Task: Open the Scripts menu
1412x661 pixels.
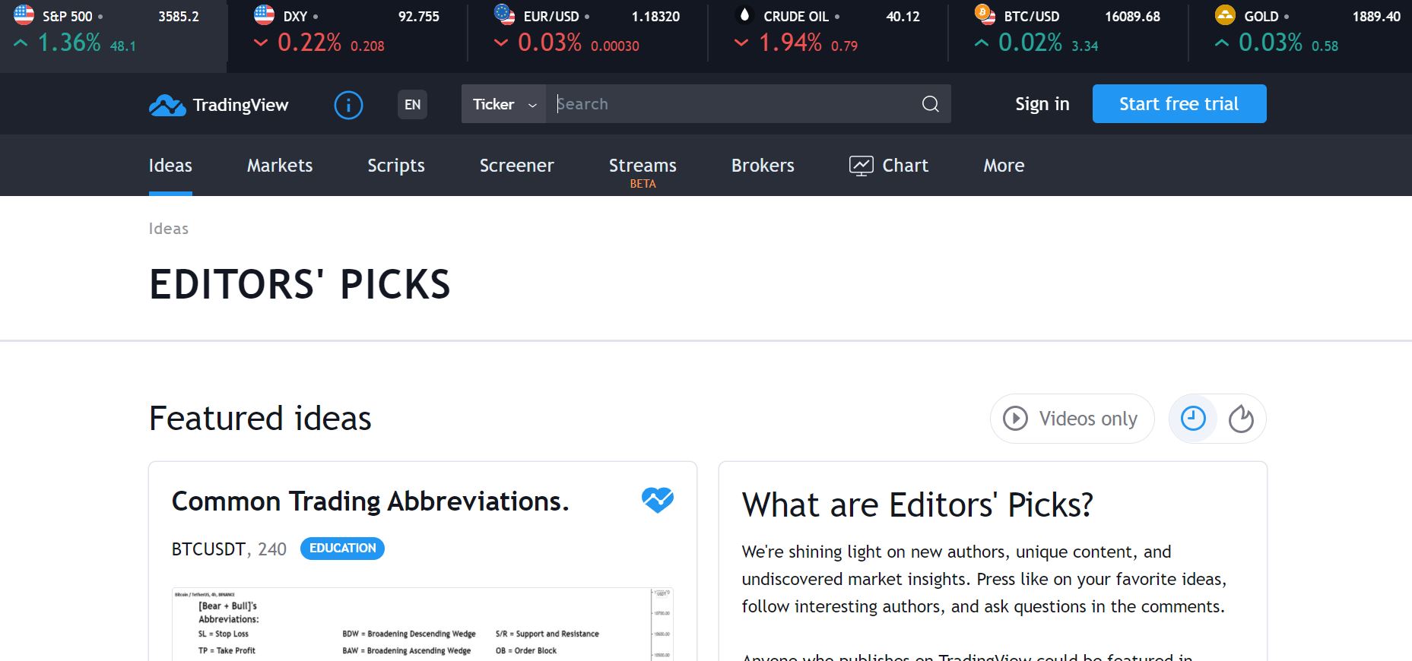Action: [x=396, y=166]
